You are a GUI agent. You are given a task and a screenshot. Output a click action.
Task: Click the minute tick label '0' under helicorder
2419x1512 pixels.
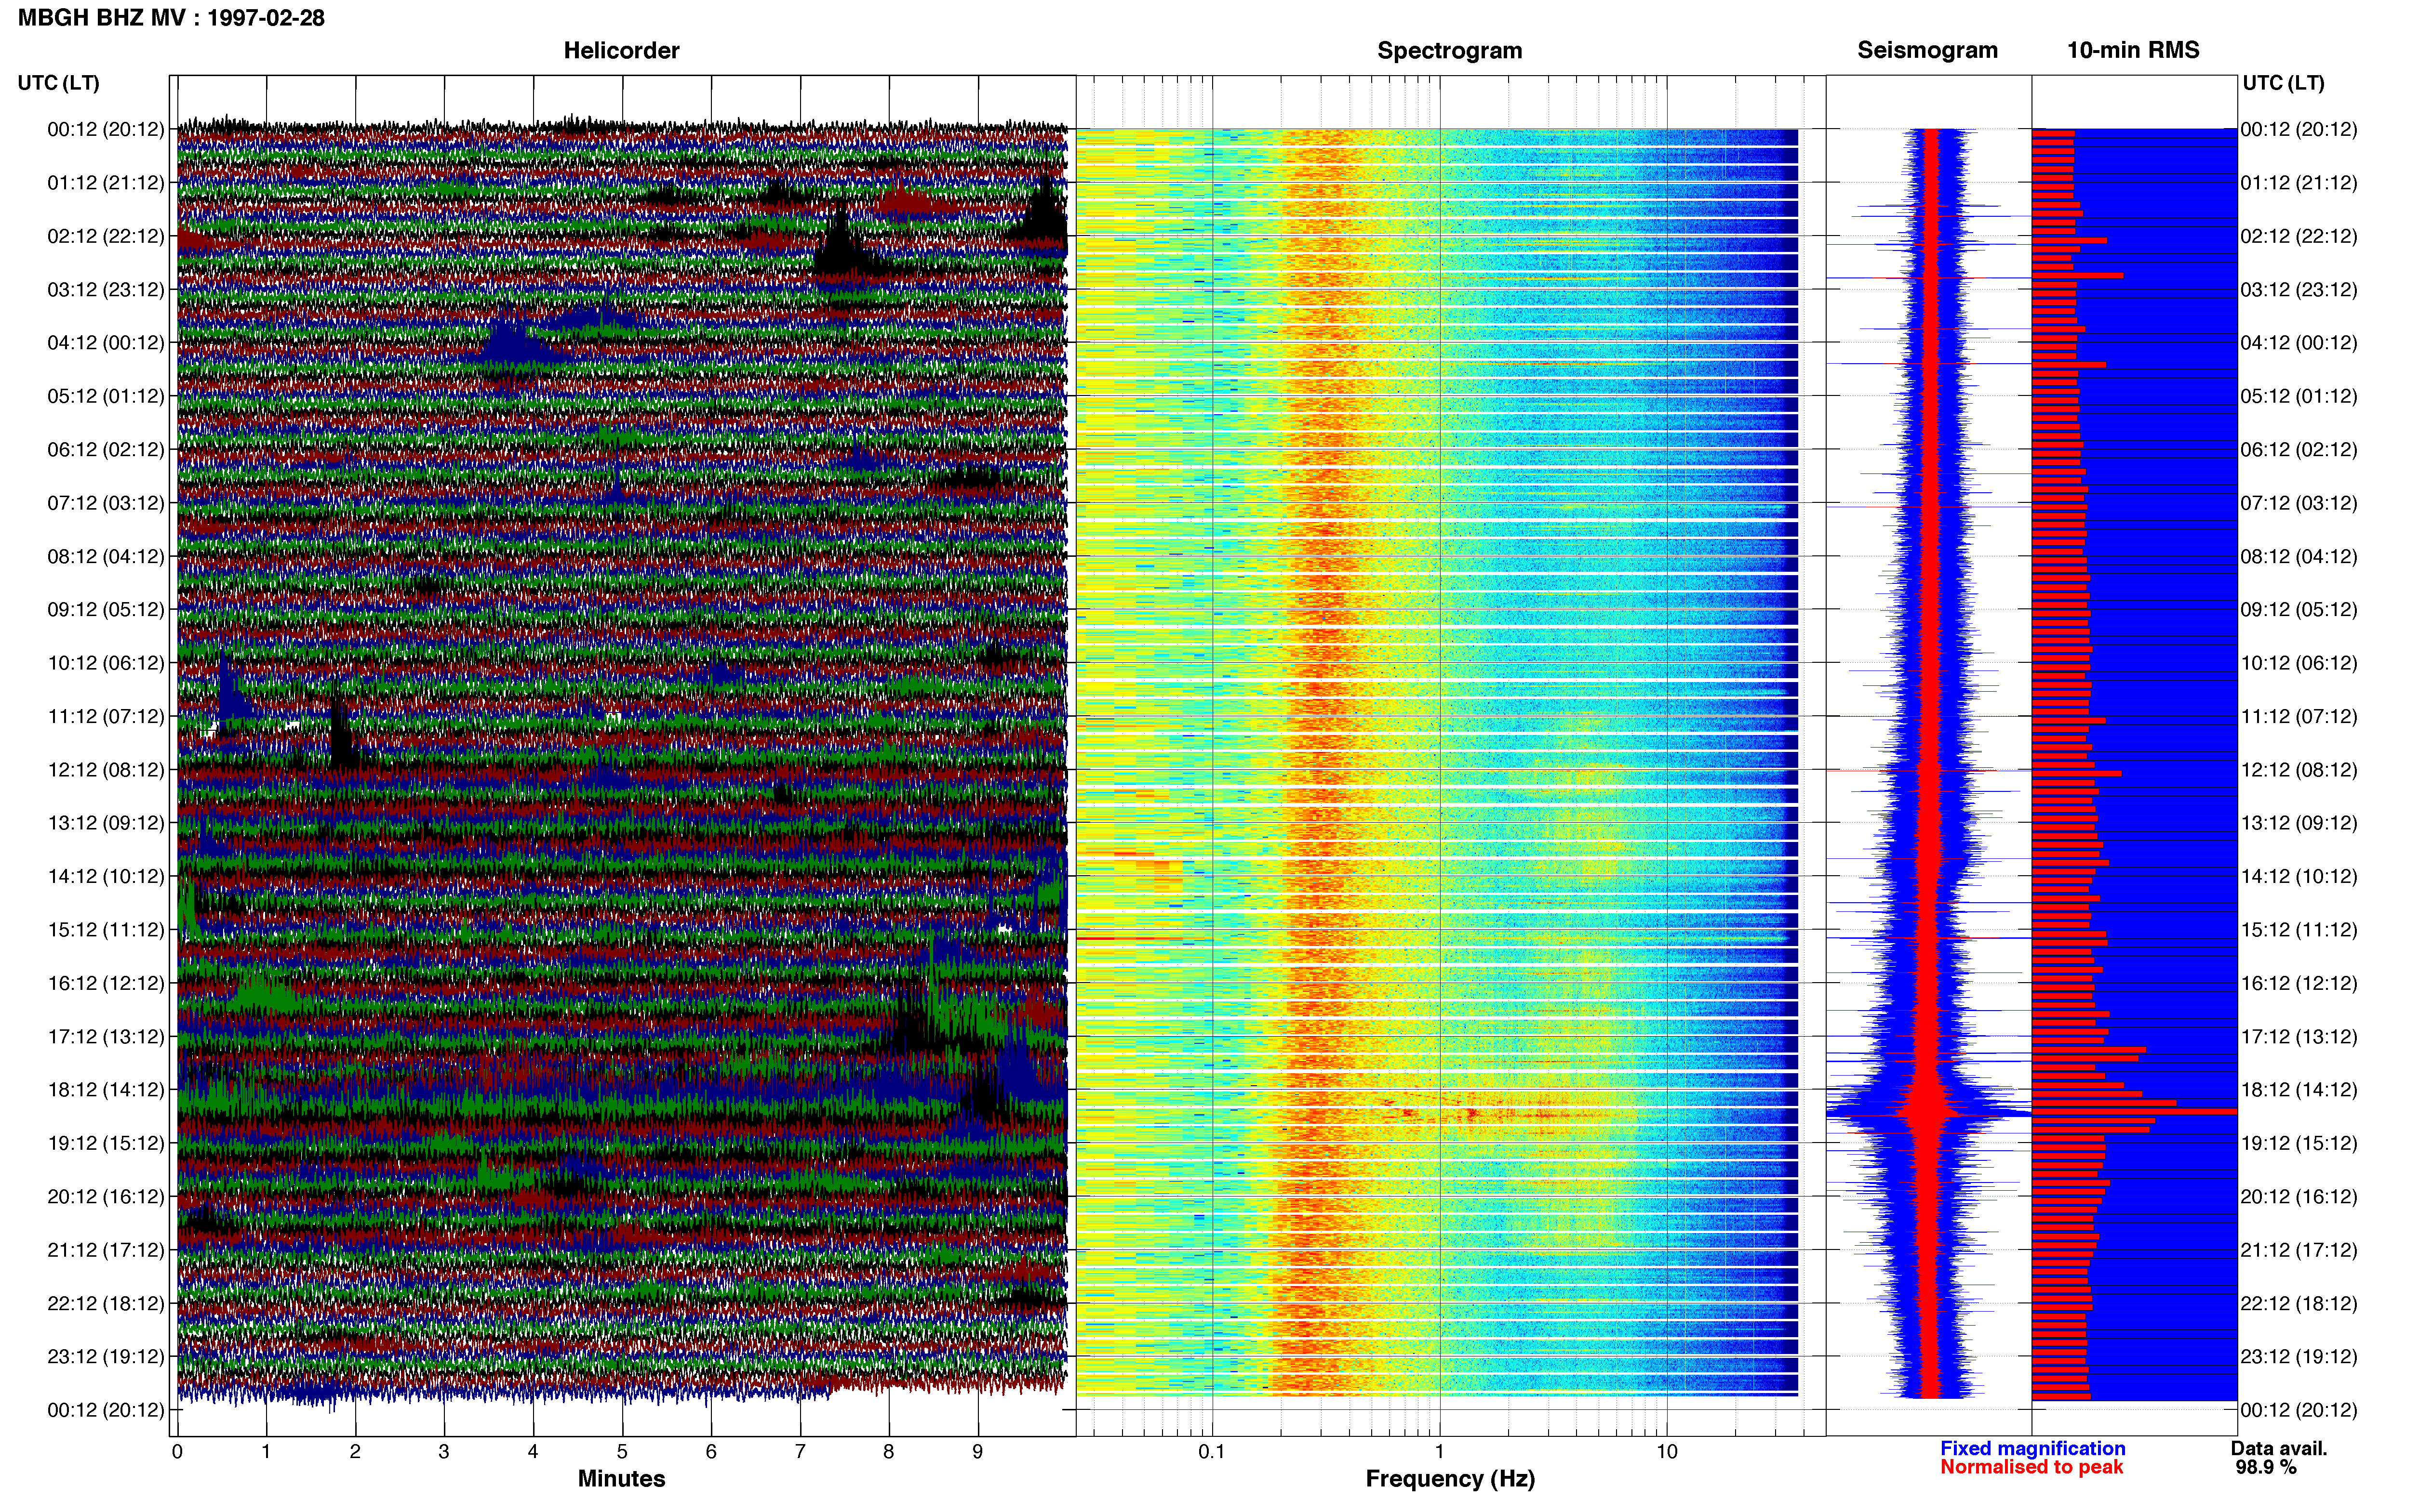(x=177, y=1452)
